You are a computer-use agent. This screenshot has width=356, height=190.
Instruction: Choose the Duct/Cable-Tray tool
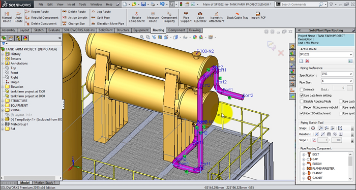pyautogui.click(x=238, y=16)
